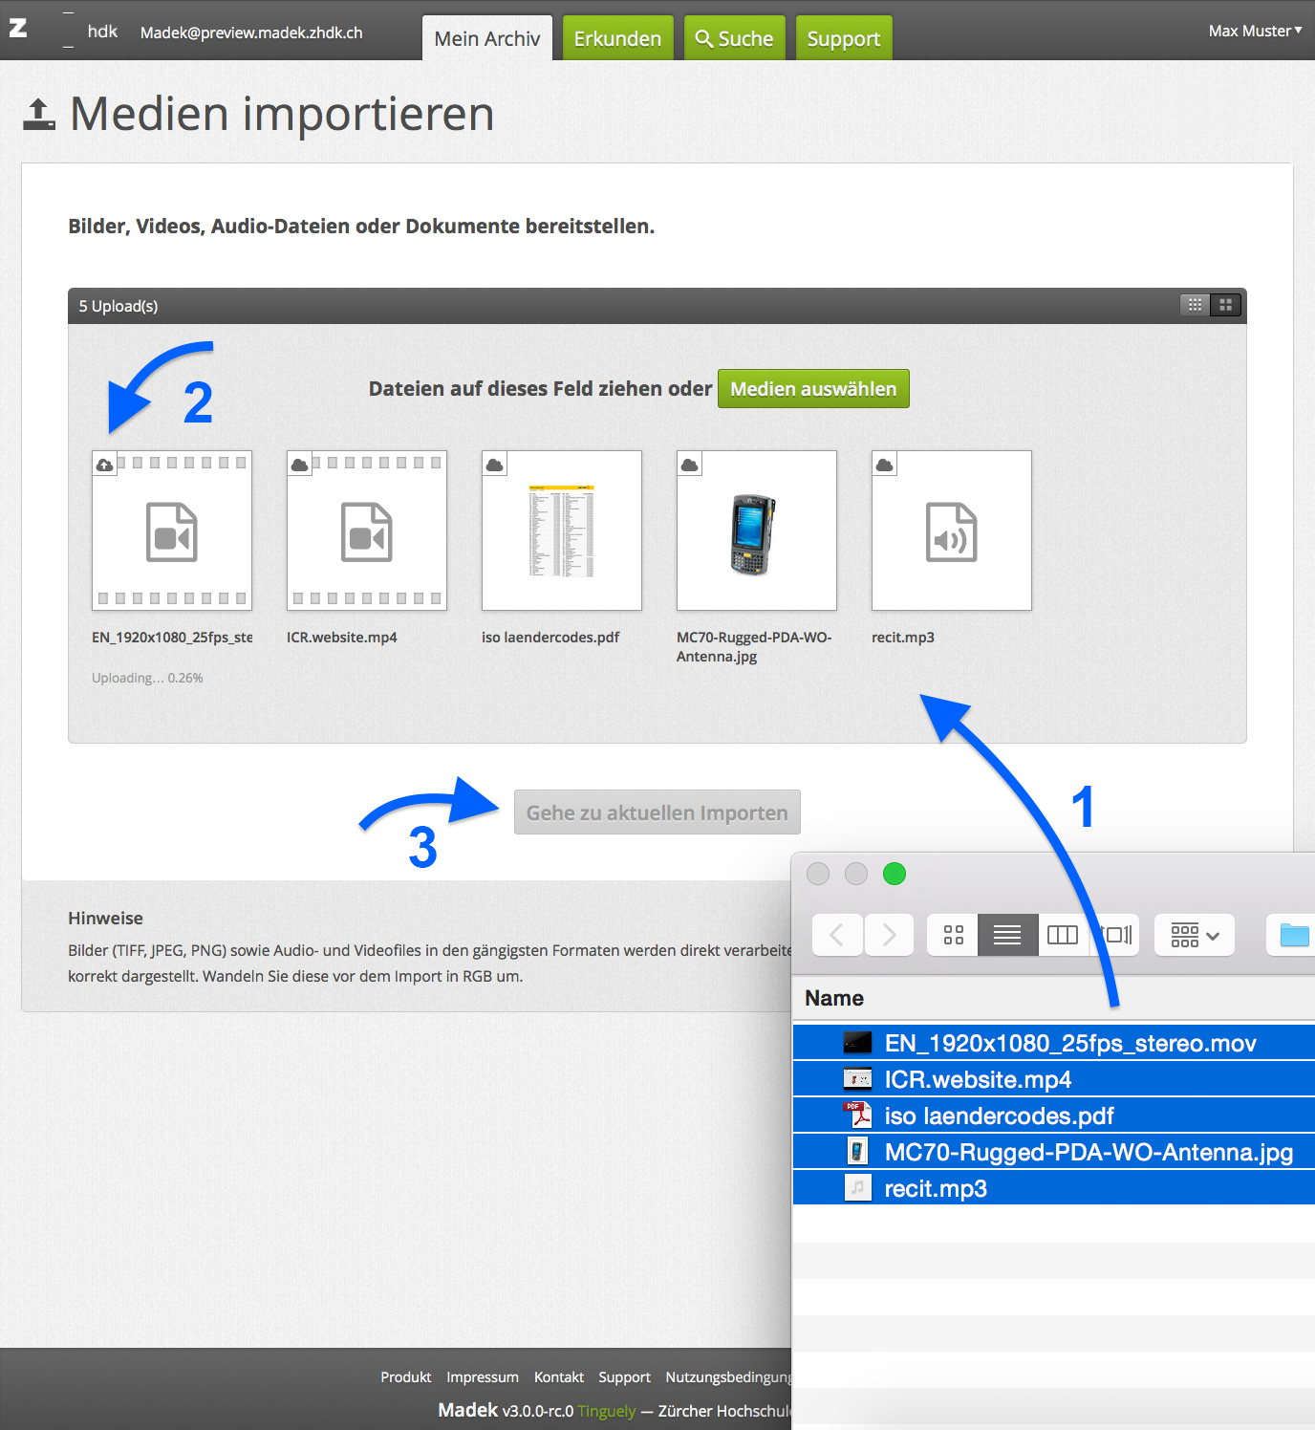This screenshot has height=1430, width=1315.
Task: Click the Name column header in Finder
Action: 834,998
